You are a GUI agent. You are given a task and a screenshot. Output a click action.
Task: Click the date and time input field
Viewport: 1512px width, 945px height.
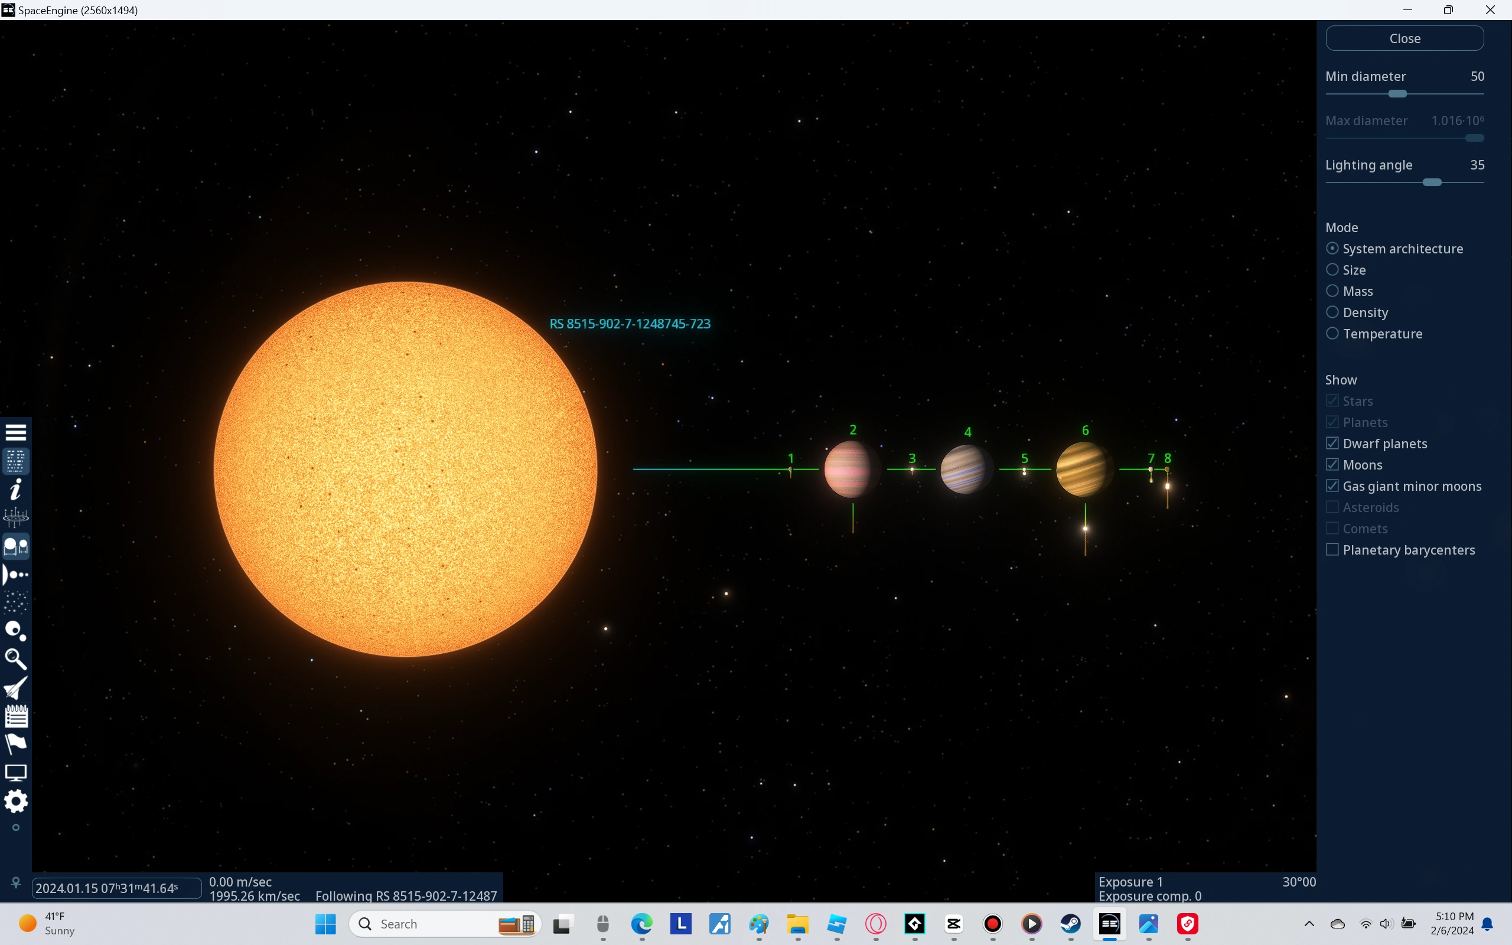[x=116, y=888]
